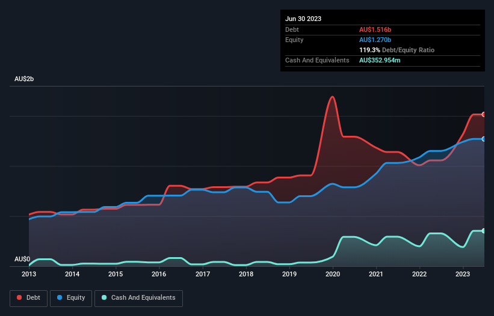Click the 2013 x-axis label
This screenshot has width=494, height=316.
click(x=29, y=274)
